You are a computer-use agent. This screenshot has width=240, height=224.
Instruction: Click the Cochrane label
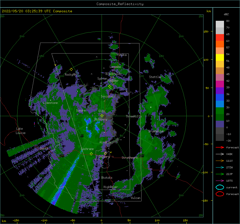(x=87, y=149)
